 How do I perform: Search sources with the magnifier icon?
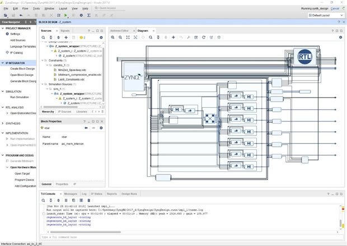[44, 37]
